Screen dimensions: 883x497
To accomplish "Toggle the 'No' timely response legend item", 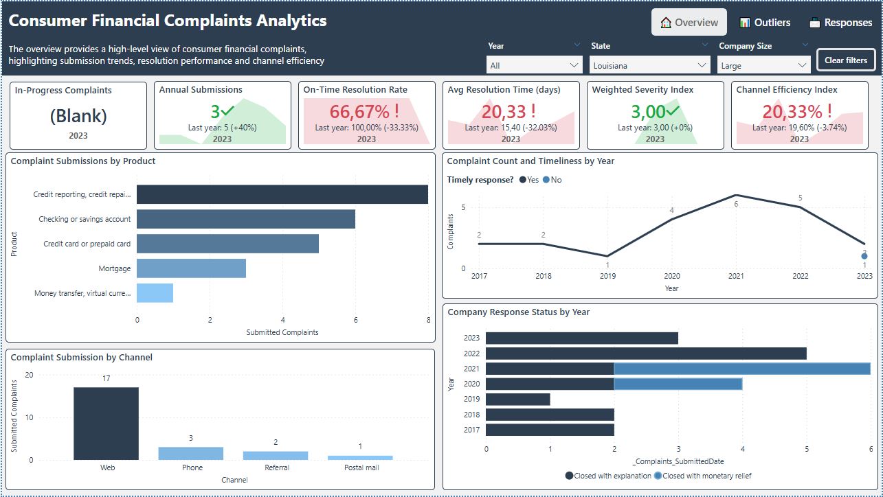I will 552,180.
